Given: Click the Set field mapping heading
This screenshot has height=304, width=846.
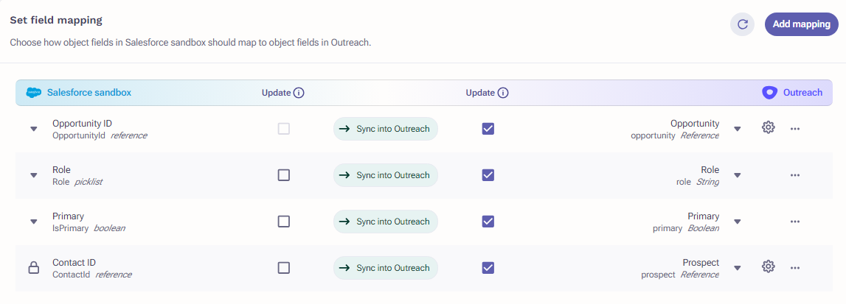Looking at the screenshot, I should (56, 21).
